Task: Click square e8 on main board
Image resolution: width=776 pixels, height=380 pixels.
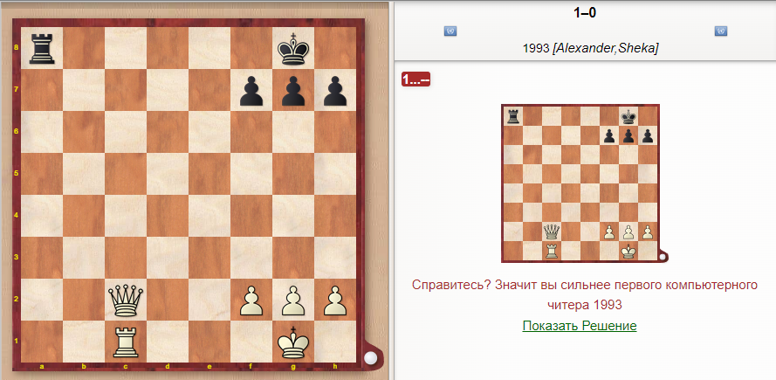Action: pyautogui.click(x=209, y=48)
